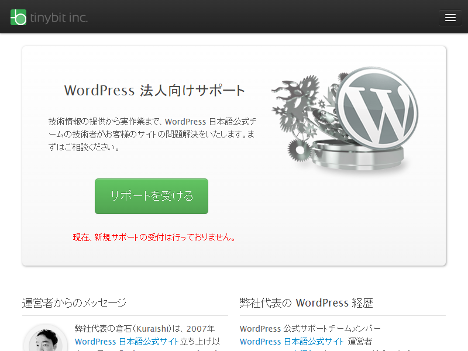468x351 pixels.
Task: Click the heading WordPress 法人向けサポート
Action: point(154,91)
